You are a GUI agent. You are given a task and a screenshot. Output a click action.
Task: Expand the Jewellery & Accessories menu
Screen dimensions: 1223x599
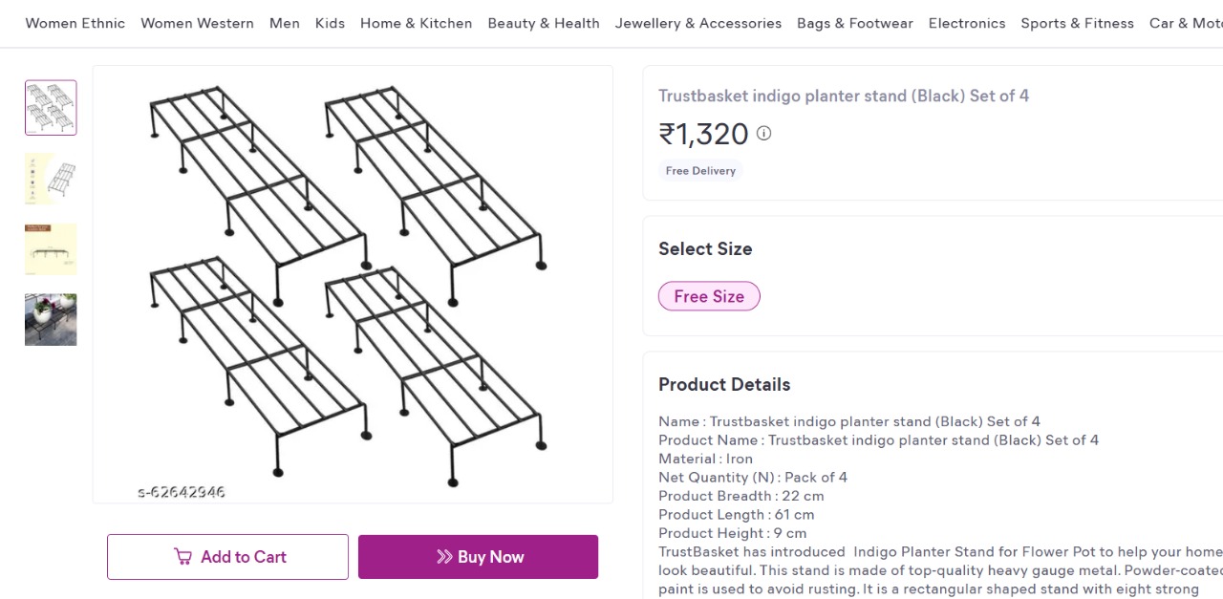pos(697,23)
